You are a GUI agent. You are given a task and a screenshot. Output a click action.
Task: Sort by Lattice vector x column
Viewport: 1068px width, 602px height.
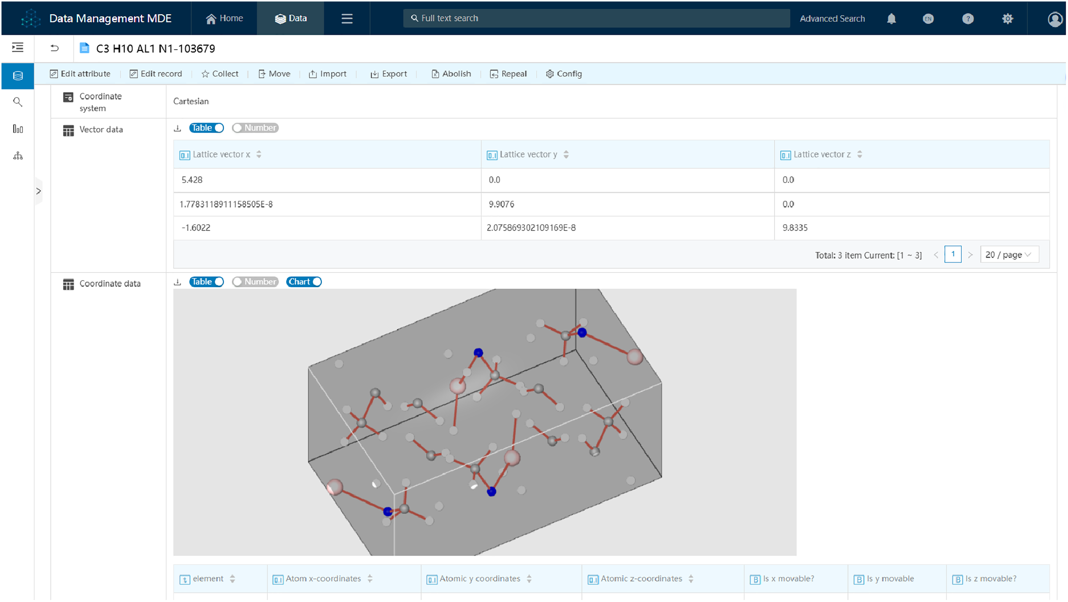coord(259,154)
